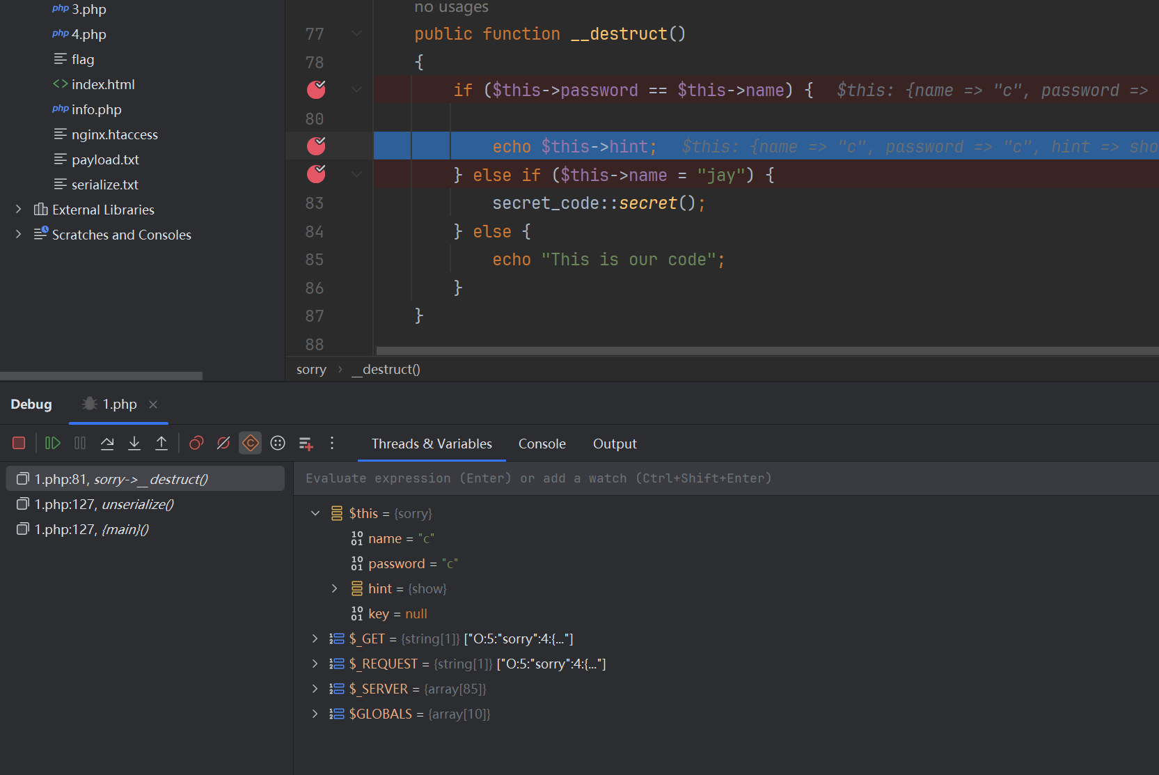Open the debug toolbar's more options menu
This screenshot has width=1159, height=775.
(332, 444)
